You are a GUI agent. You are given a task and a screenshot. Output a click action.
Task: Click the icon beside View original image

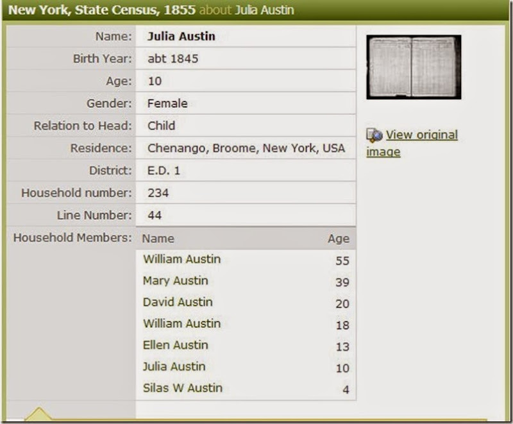tap(374, 135)
